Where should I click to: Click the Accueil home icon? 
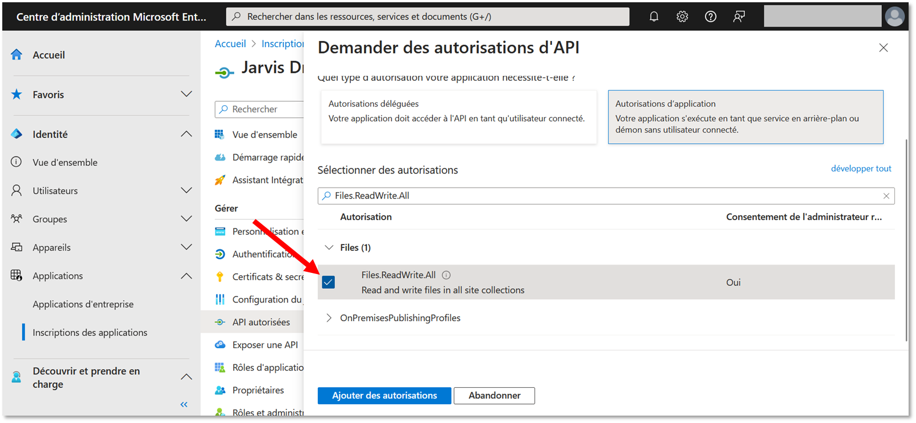click(16, 55)
